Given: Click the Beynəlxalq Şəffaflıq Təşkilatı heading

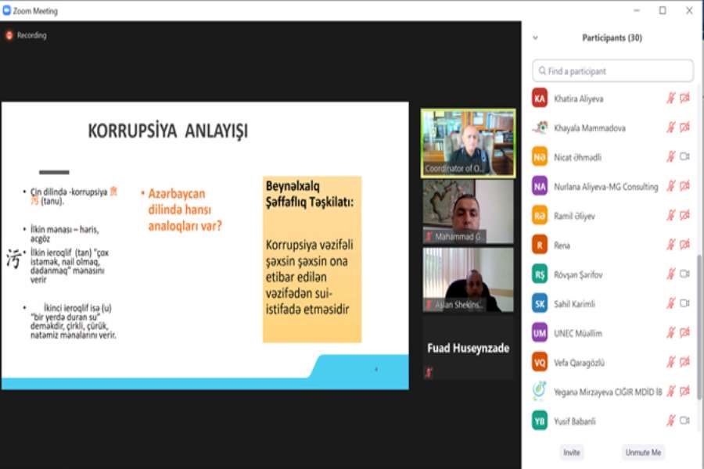Looking at the screenshot, I should click(310, 194).
